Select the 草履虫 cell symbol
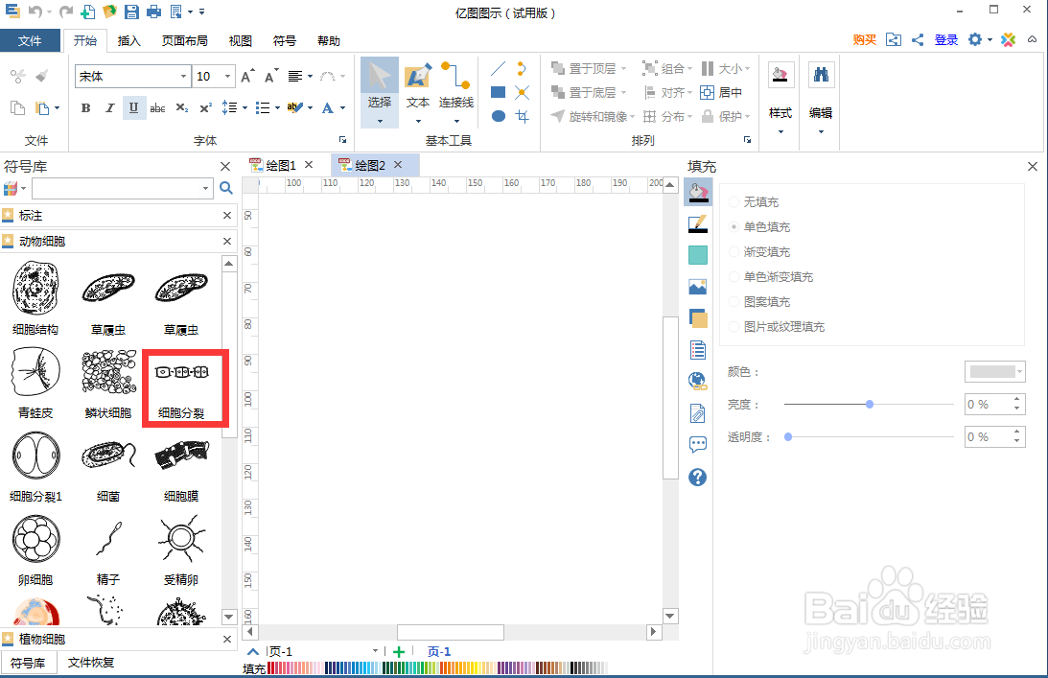This screenshot has width=1048, height=678. pyautogui.click(x=108, y=287)
